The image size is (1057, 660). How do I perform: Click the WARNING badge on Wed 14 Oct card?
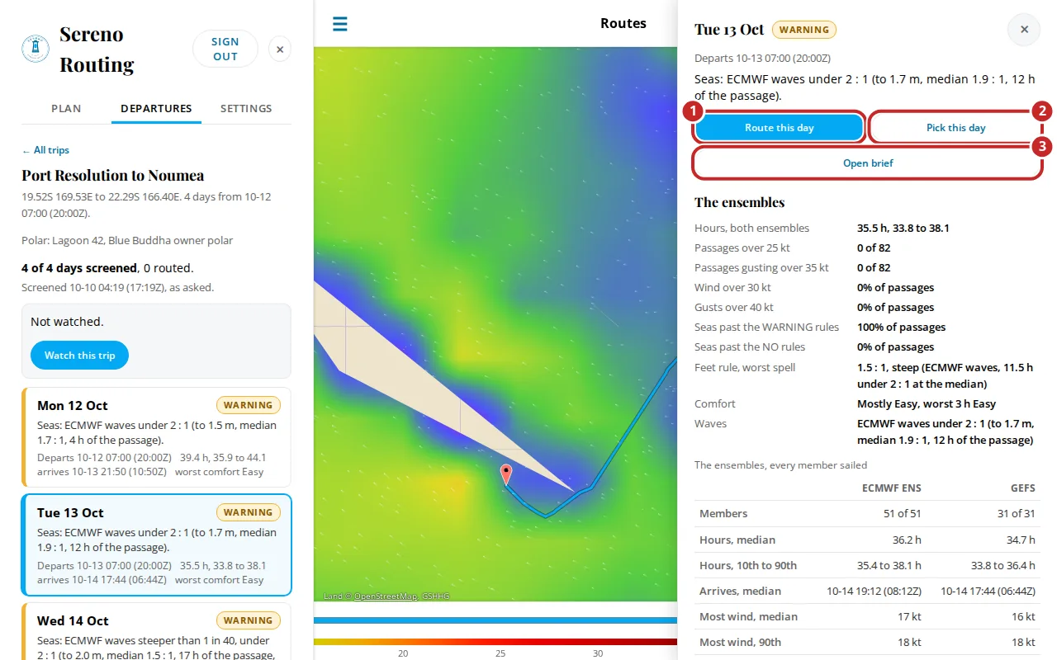(x=249, y=620)
